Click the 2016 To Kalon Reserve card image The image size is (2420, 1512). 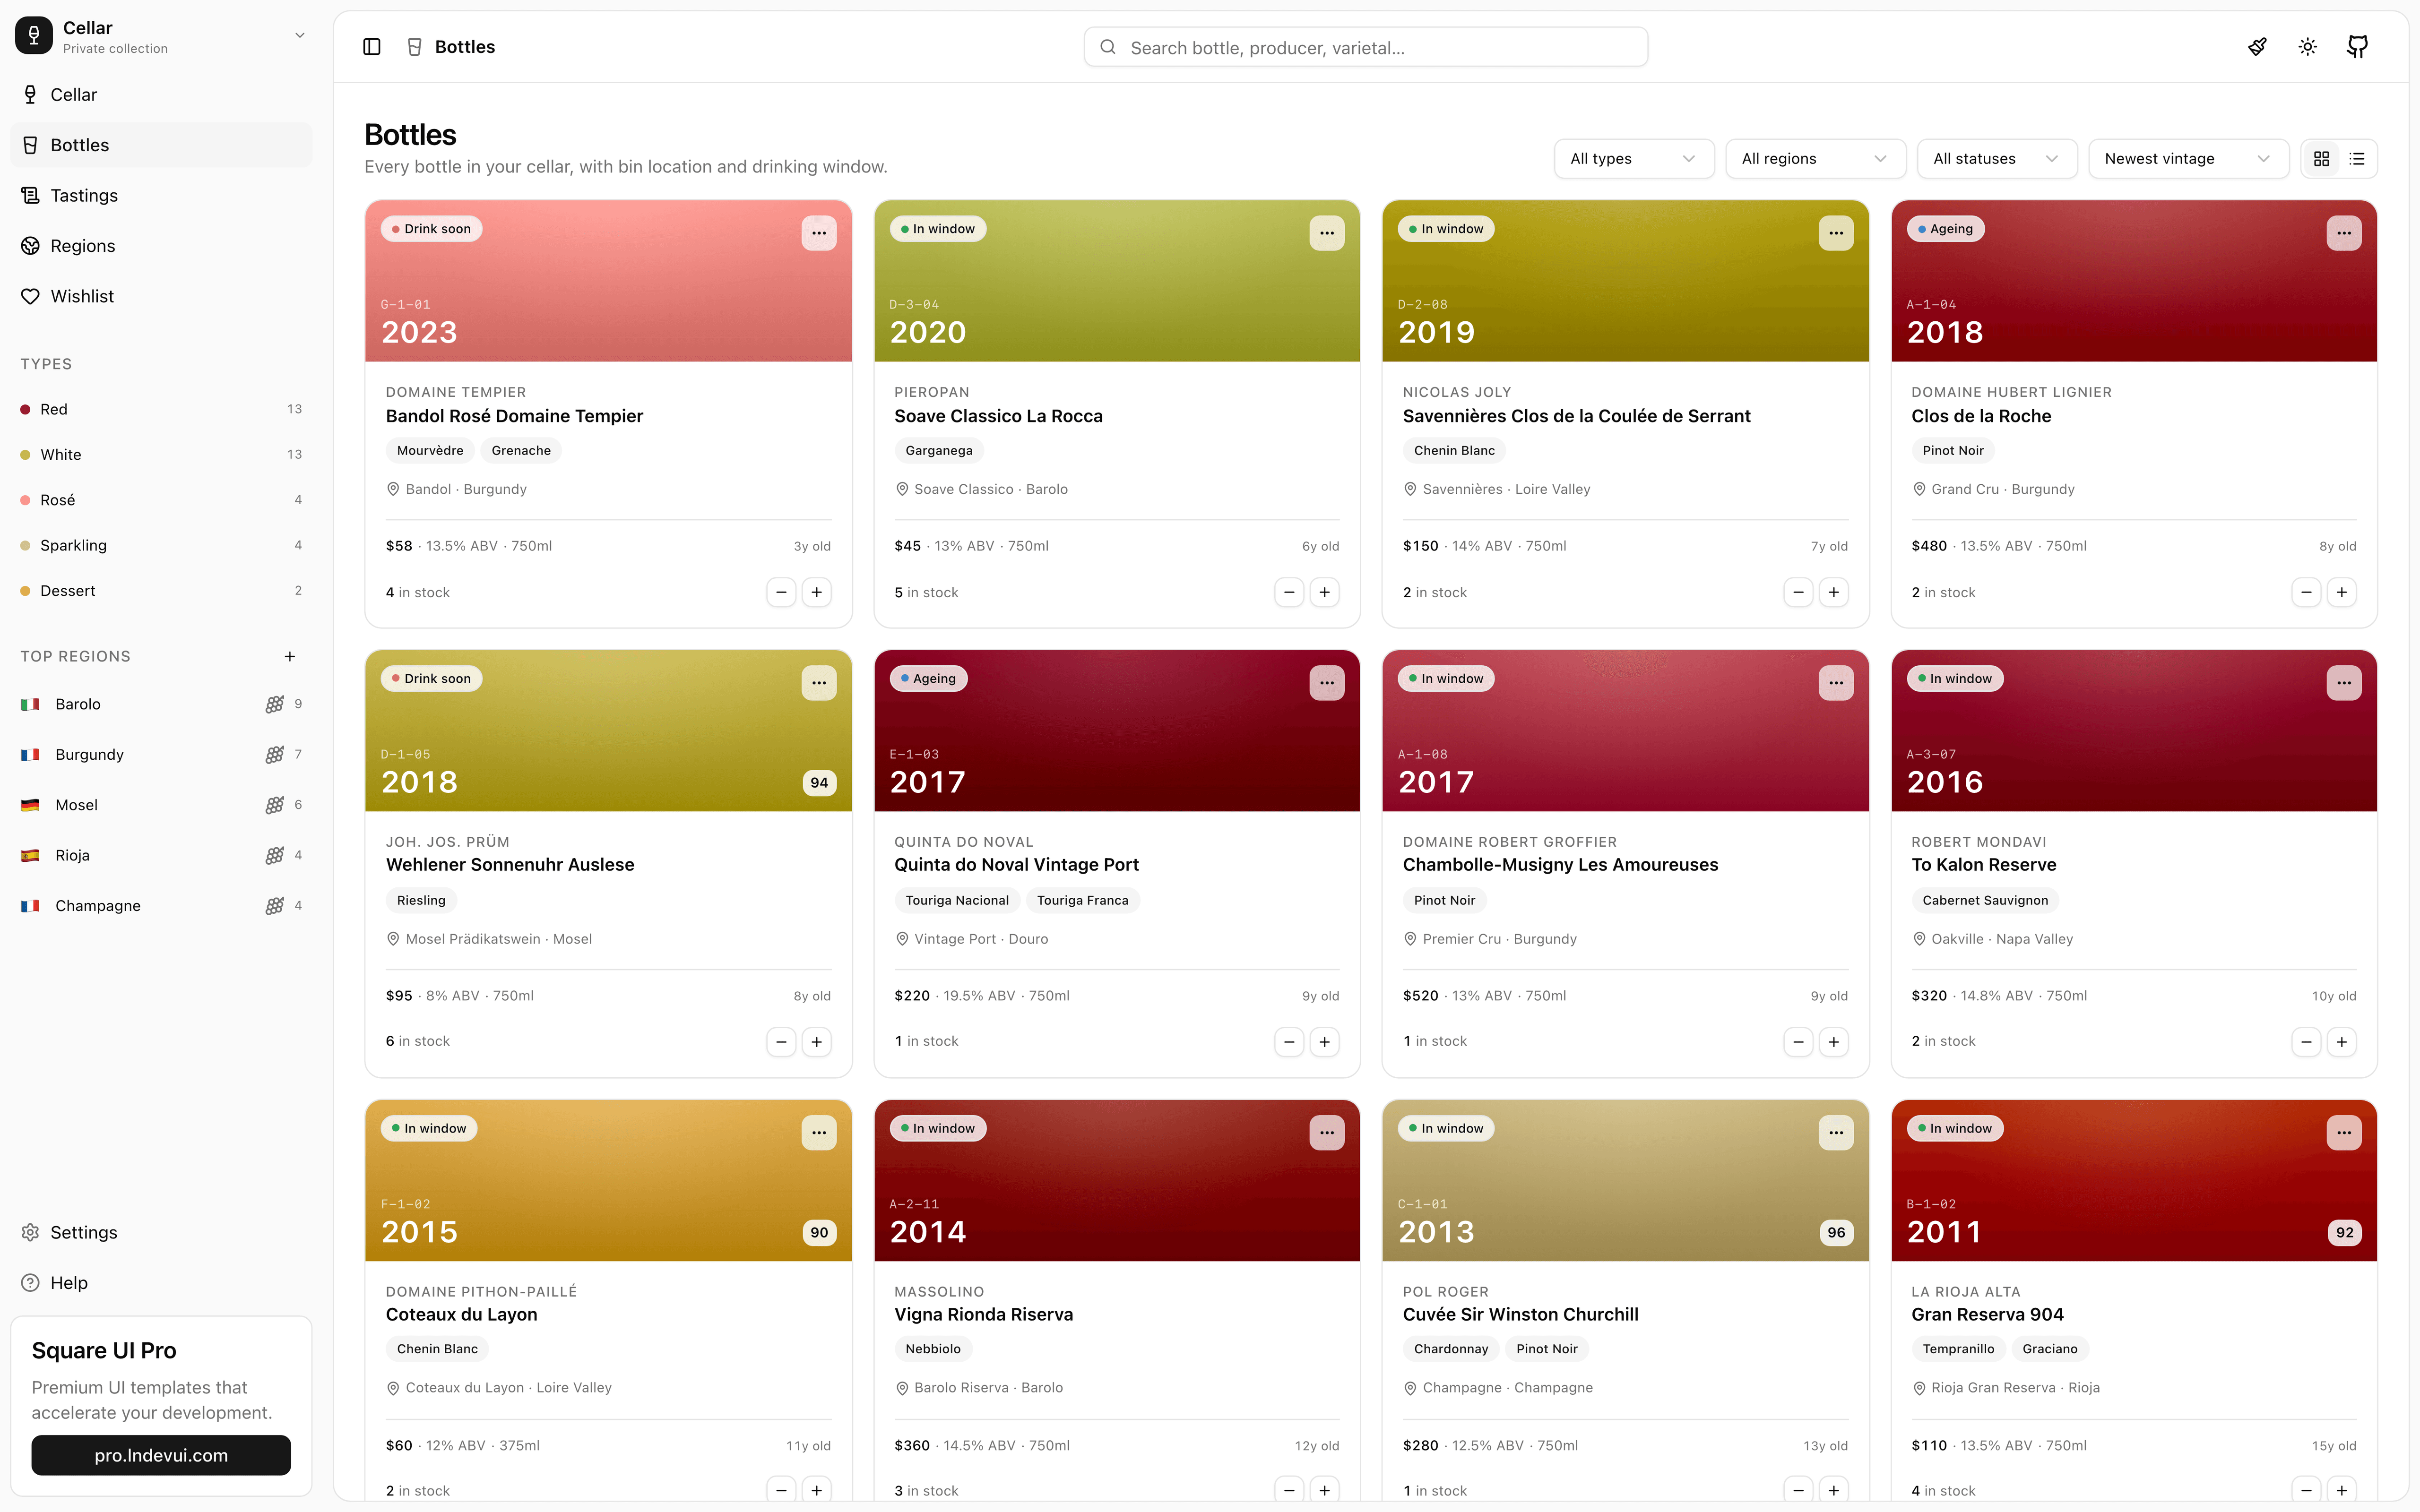tap(2134, 731)
